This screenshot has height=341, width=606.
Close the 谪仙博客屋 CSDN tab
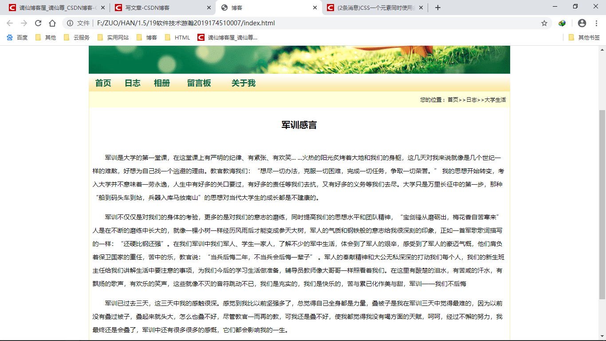[x=103, y=8]
